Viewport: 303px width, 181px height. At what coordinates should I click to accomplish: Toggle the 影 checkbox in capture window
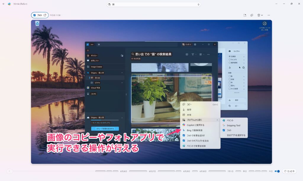(x=230, y=76)
